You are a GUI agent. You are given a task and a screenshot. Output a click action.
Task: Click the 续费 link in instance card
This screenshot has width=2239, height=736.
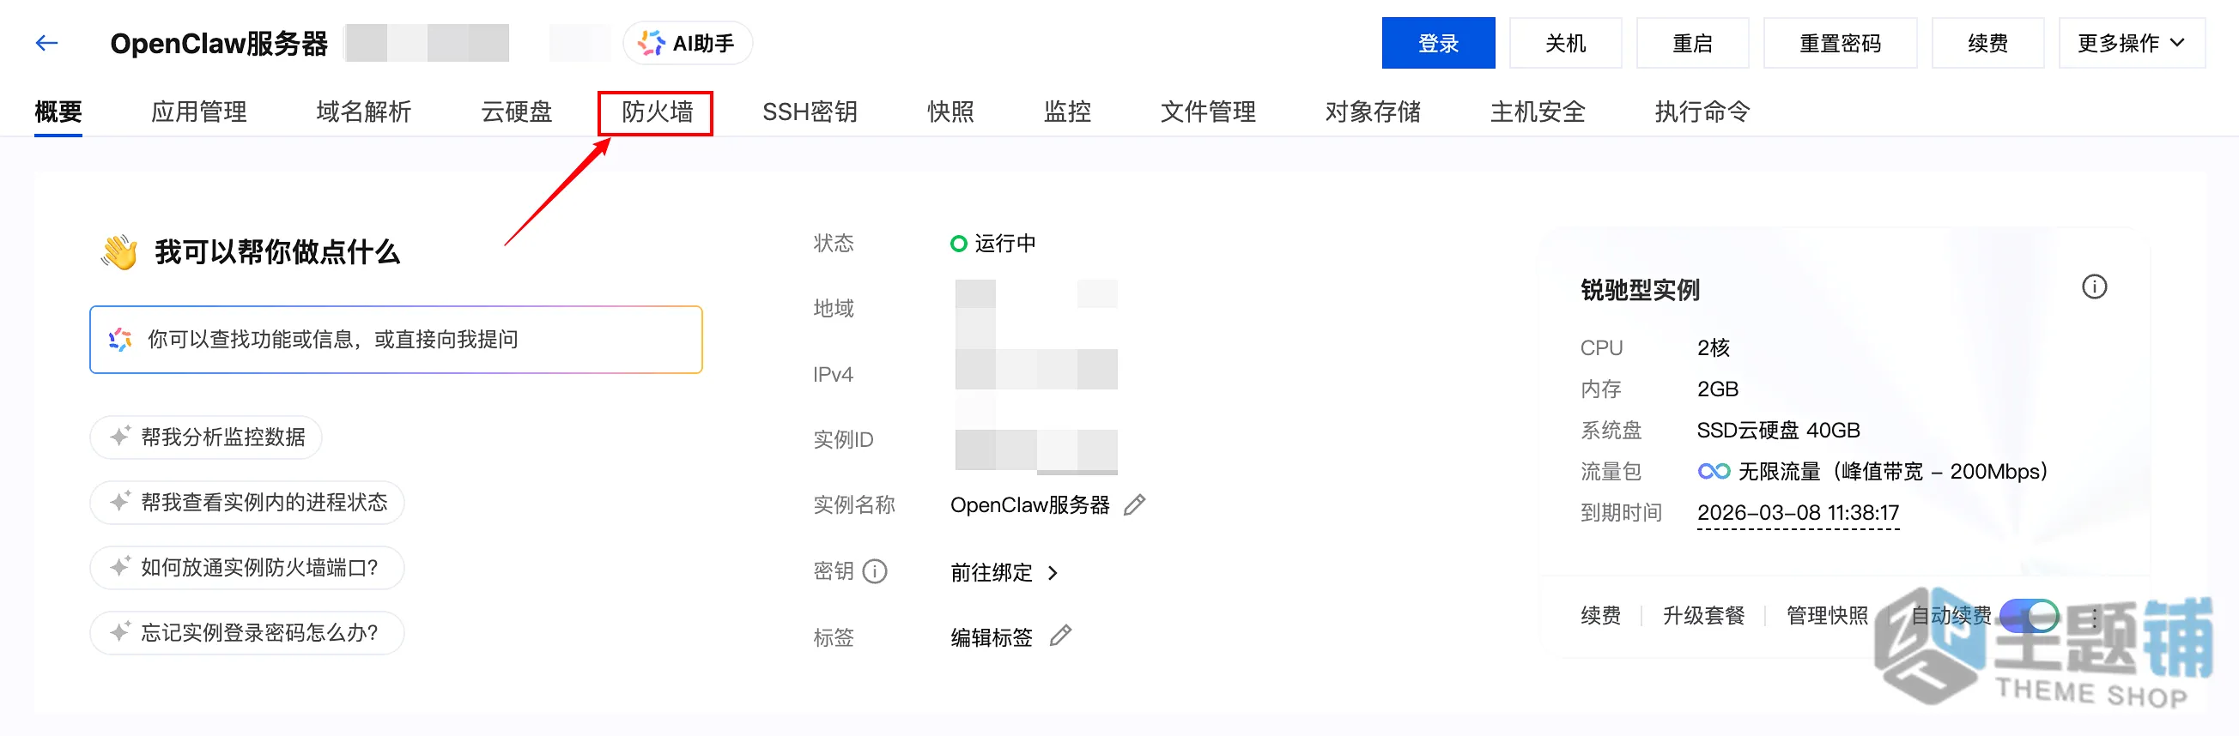coord(1600,615)
